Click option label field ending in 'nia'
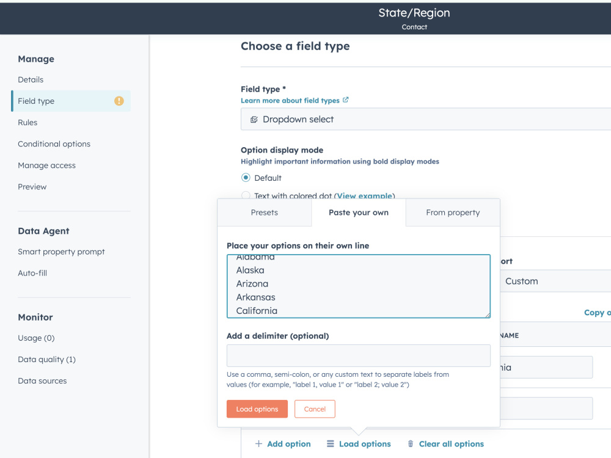Viewport: 611px width, 458px height. pyautogui.click(x=546, y=367)
